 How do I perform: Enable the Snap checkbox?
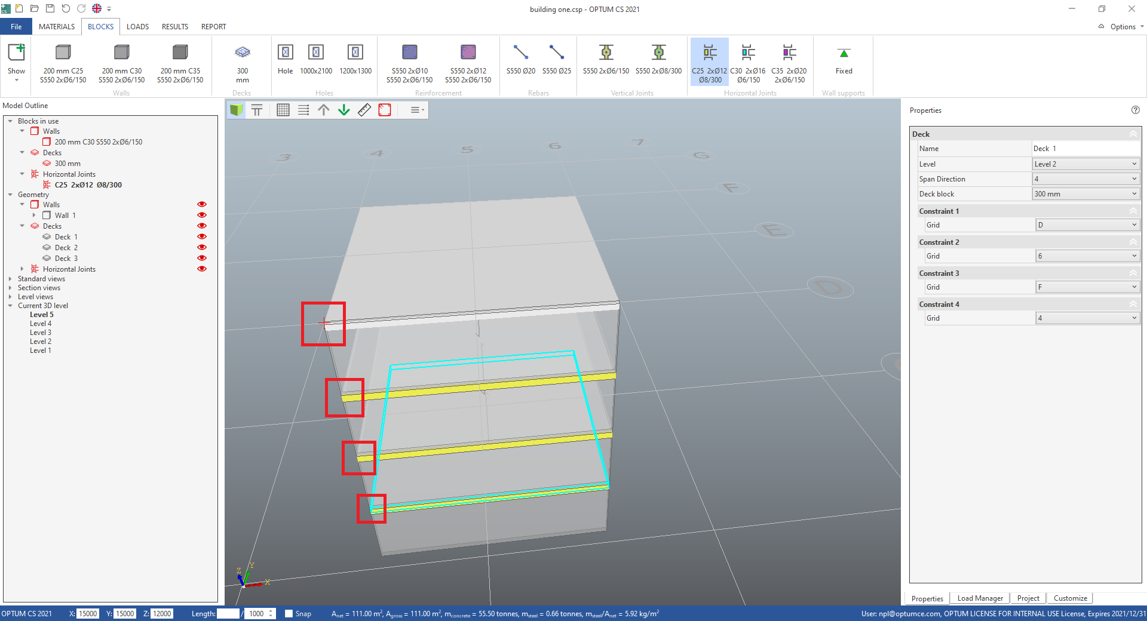tap(289, 614)
